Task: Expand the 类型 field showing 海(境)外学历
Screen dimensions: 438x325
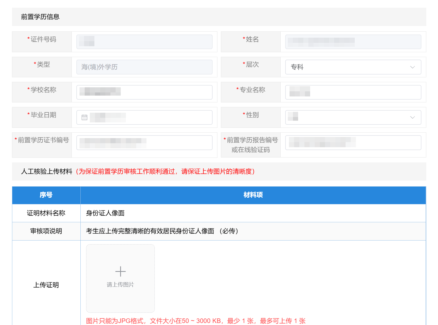Action: (x=144, y=67)
